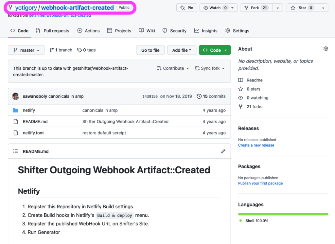
Task: Open the Releases heading link
Action: click(x=249, y=129)
